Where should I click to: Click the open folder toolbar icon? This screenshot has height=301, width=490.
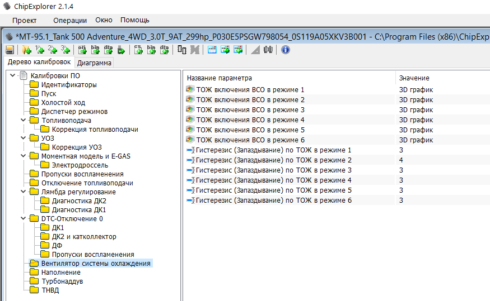click(x=26, y=50)
